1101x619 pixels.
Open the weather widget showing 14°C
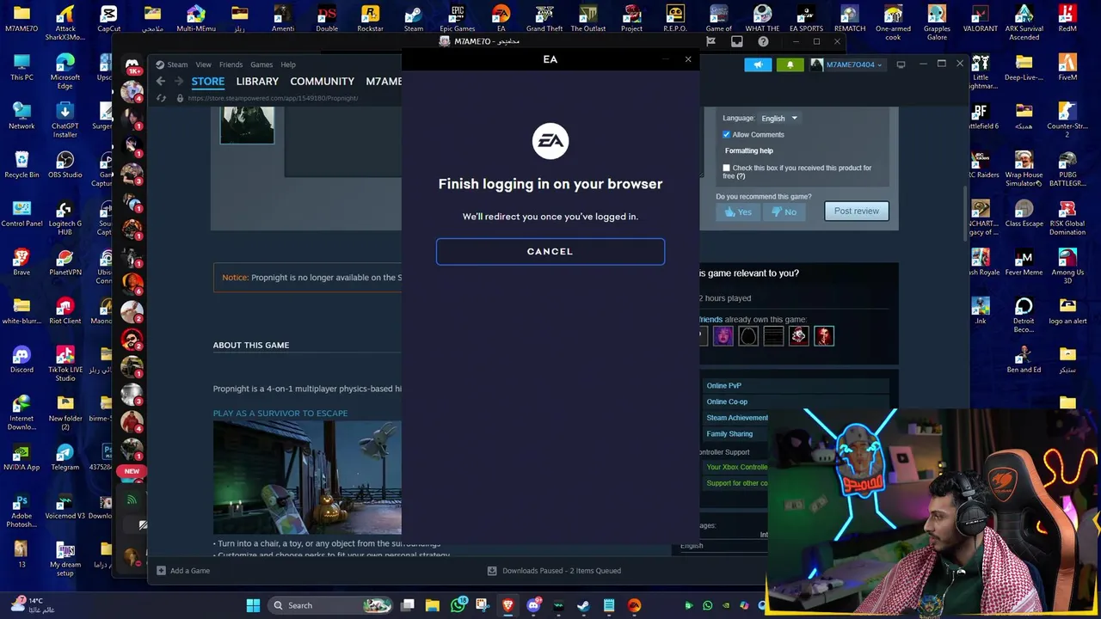point(33,605)
